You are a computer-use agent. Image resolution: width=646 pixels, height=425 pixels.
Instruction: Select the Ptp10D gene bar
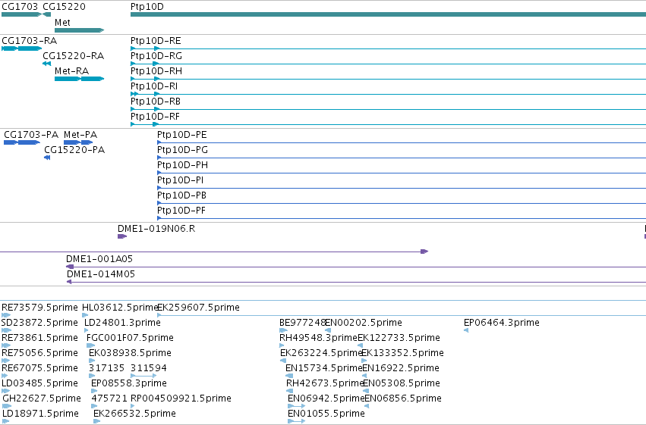click(388, 14)
